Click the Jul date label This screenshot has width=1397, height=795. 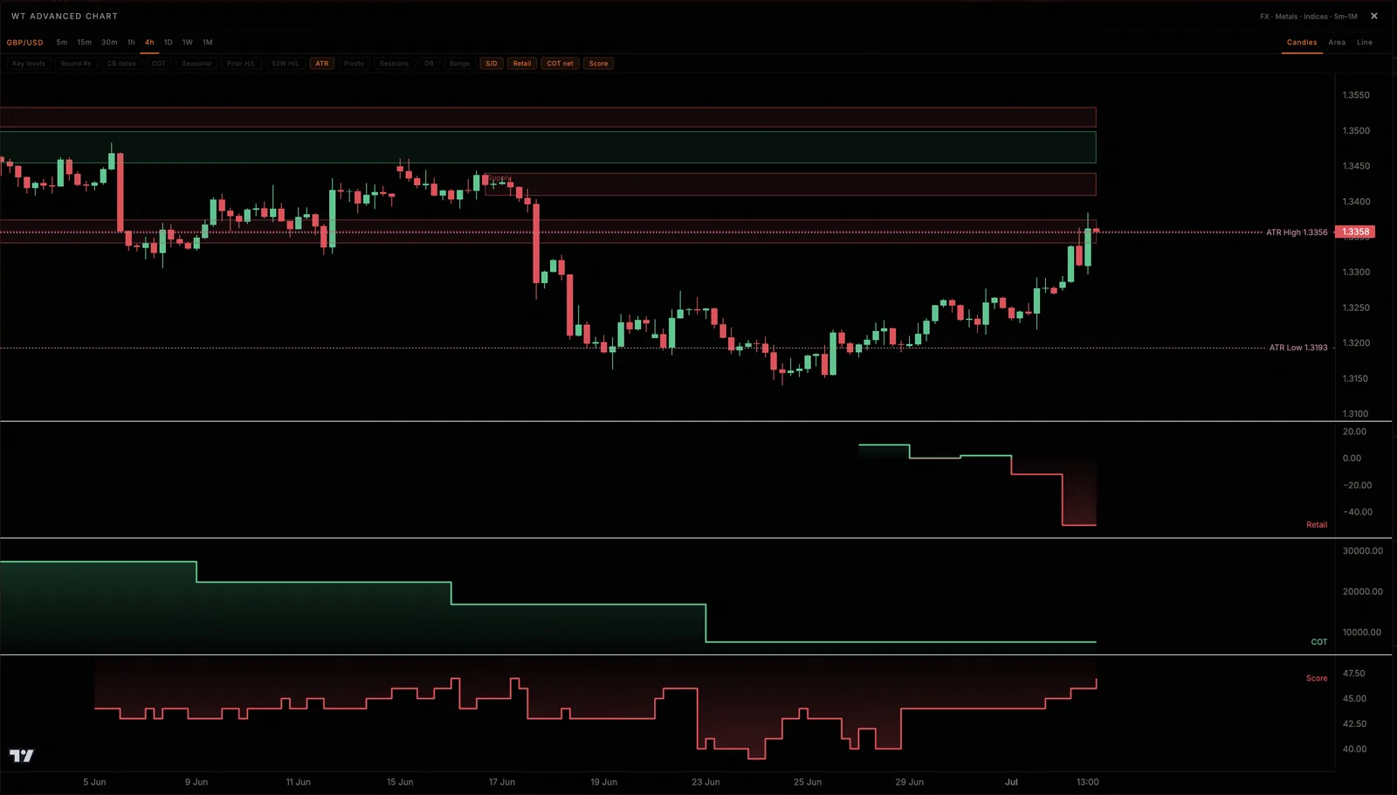pyautogui.click(x=1011, y=782)
